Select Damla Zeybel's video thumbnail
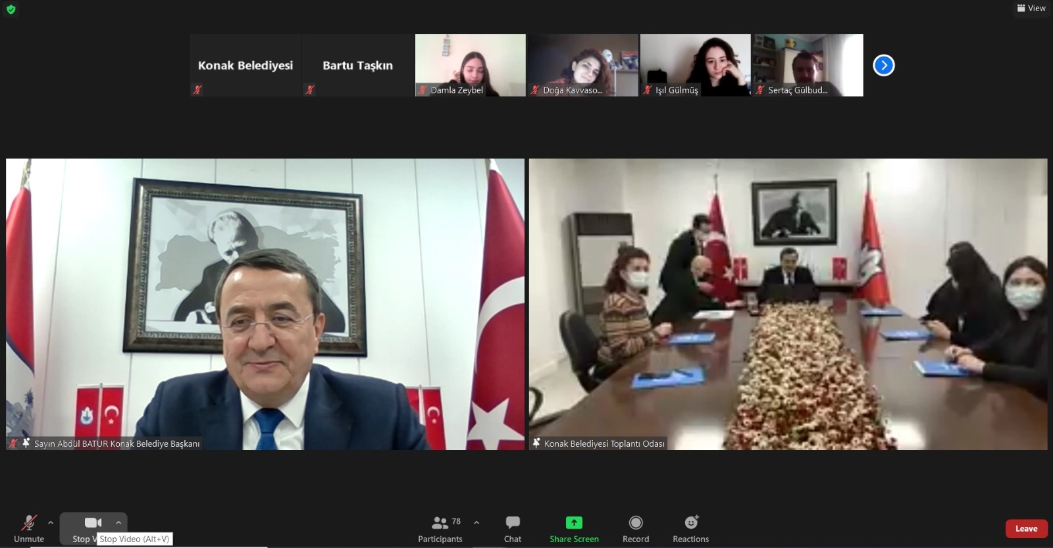 [470, 64]
